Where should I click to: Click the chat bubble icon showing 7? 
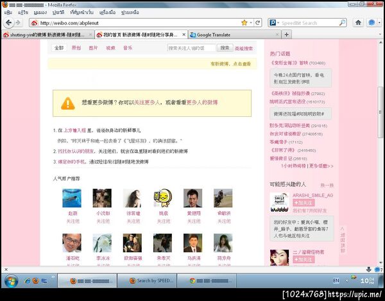pyautogui.click(x=379, y=270)
